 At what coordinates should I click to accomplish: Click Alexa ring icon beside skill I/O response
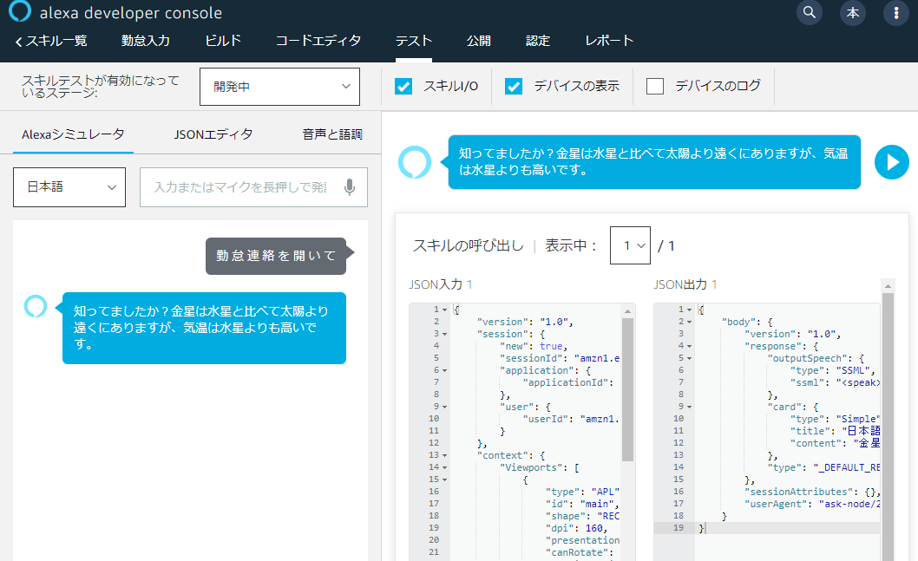[415, 162]
